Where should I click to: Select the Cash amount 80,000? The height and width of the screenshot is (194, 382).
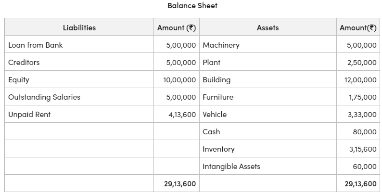point(365,132)
